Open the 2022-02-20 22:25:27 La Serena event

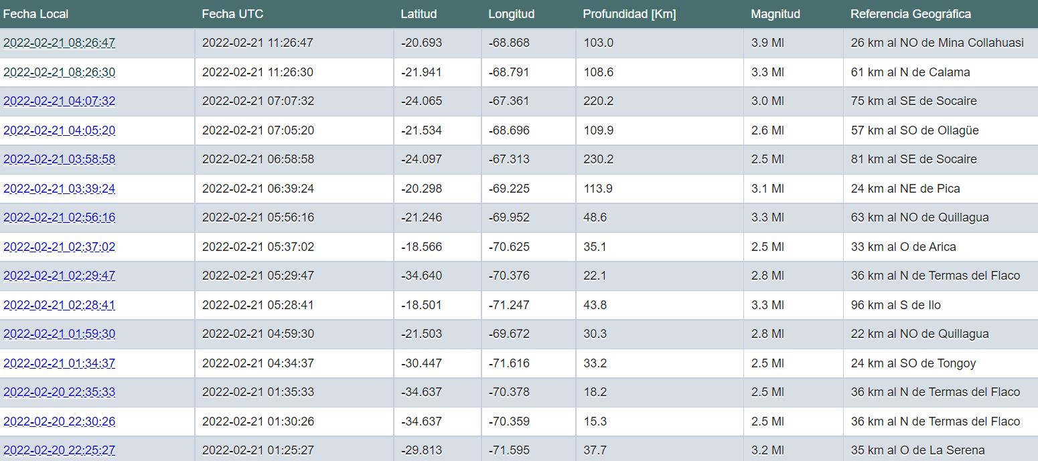point(59,450)
